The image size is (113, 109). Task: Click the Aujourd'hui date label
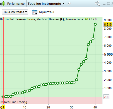[x=46, y=12]
